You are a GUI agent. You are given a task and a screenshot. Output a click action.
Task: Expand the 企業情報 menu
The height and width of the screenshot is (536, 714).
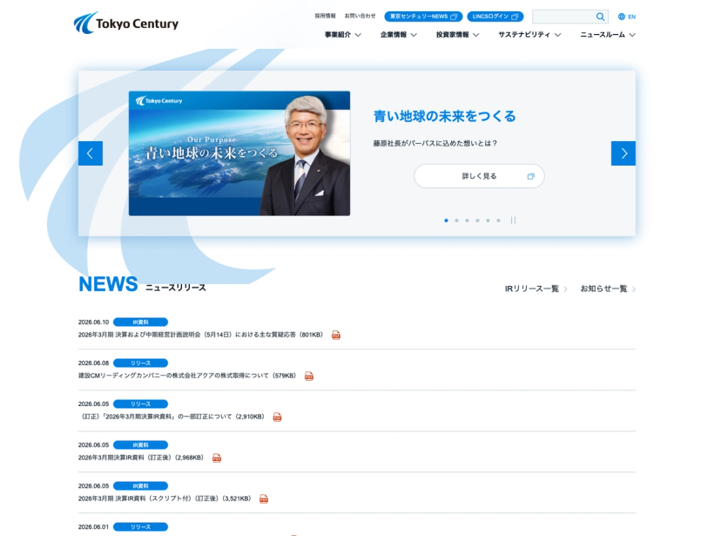399,35
